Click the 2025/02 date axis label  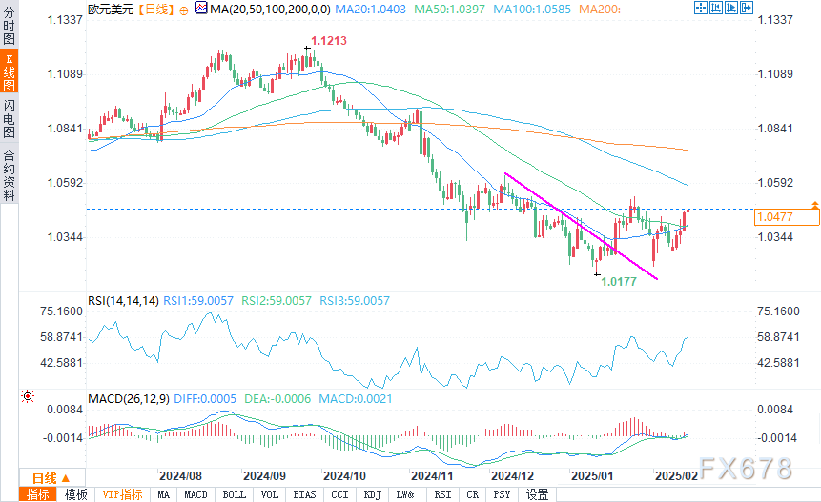676,476
